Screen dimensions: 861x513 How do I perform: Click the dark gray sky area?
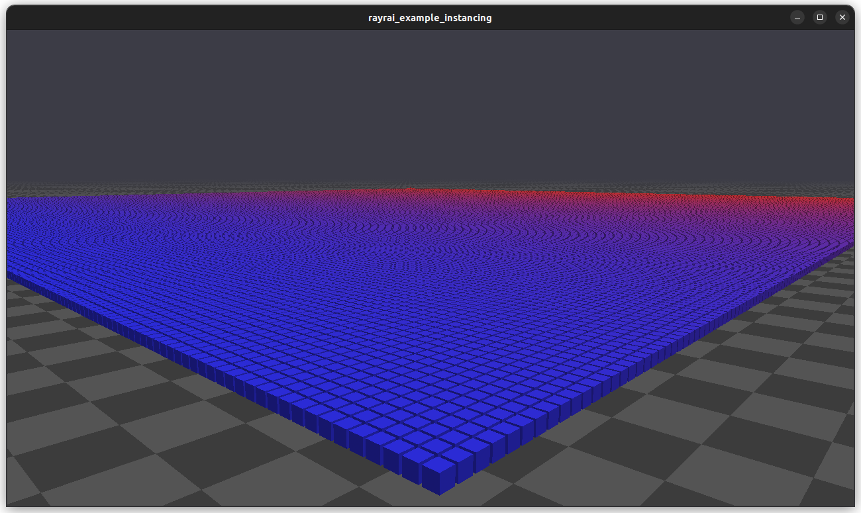point(430,99)
